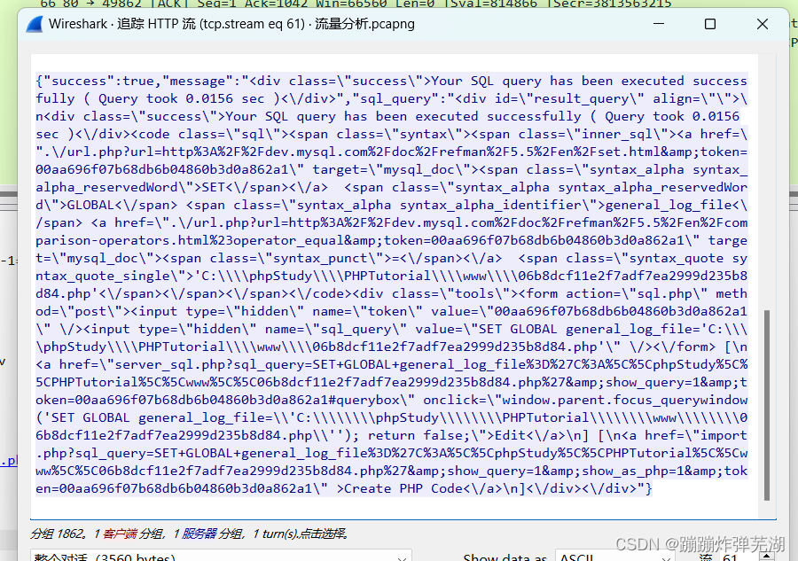Click the "syntax_alpha_identifier" text in stream
The height and width of the screenshot is (561, 798).
pyautogui.click(x=490, y=205)
